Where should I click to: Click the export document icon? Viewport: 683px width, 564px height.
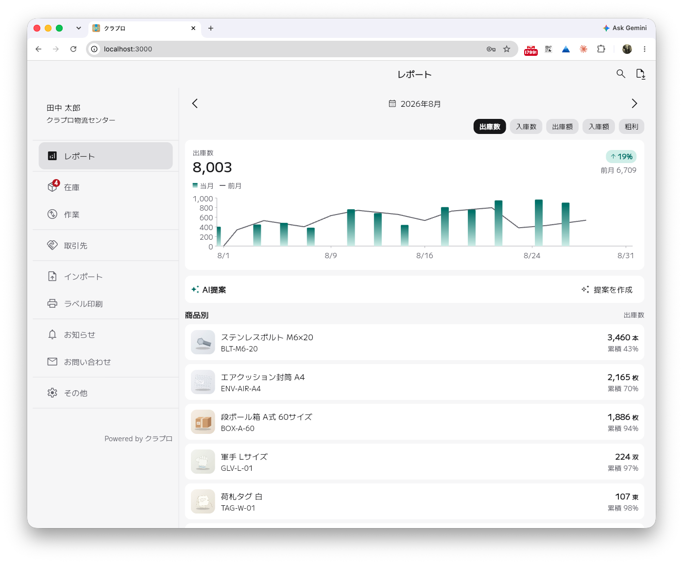point(641,74)
